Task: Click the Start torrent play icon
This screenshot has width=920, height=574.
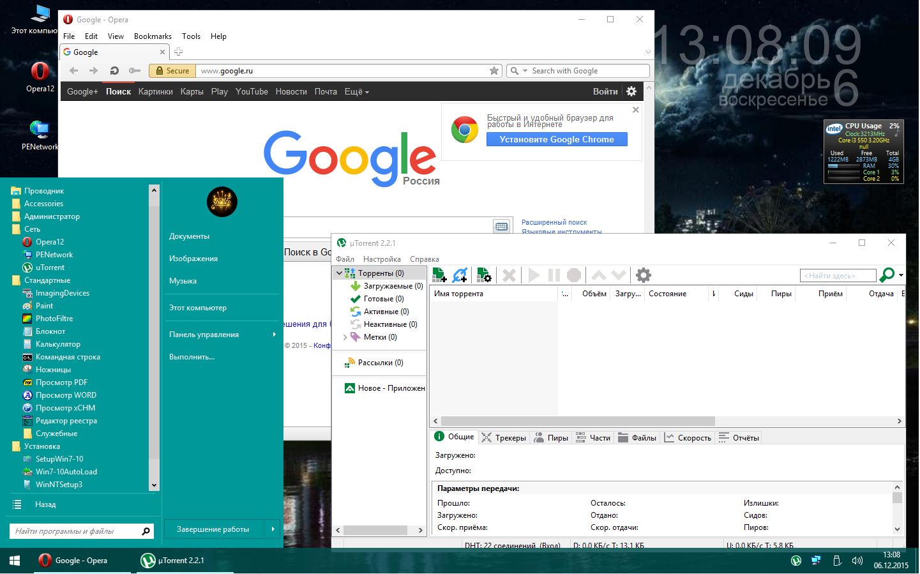Action: 534,275
